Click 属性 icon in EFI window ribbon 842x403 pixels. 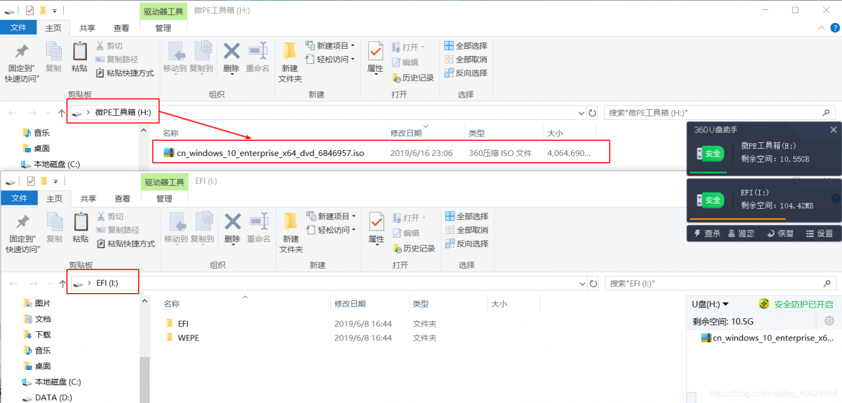coord(377,221)
